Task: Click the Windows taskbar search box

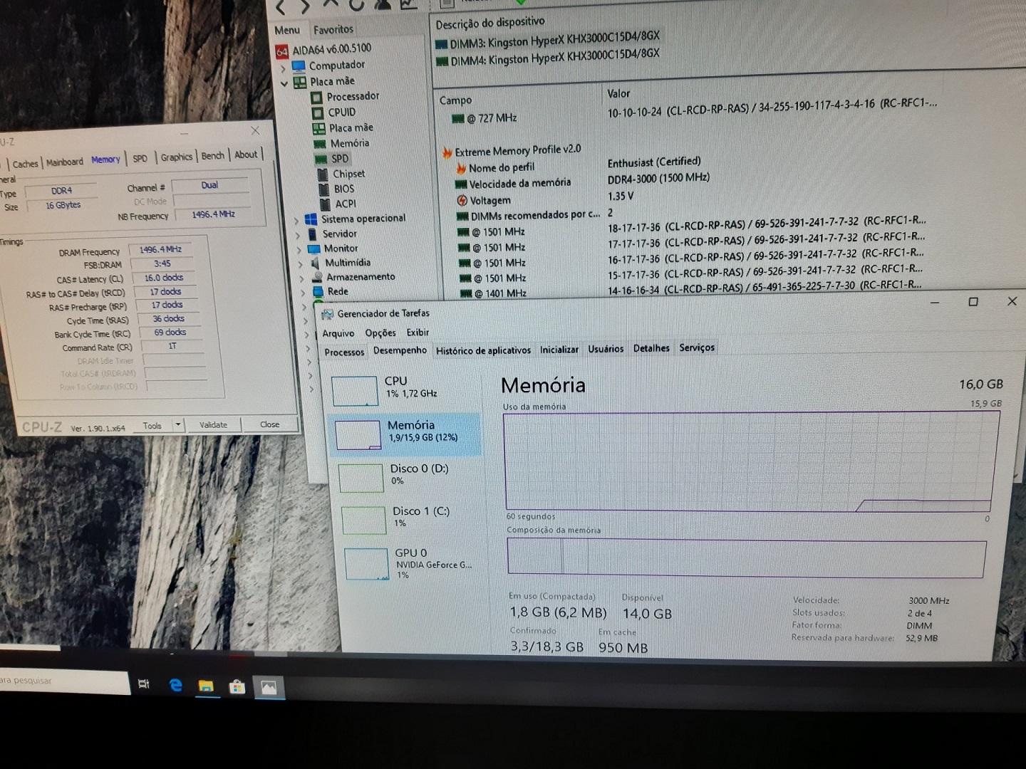Action: [x=64, y=680]
